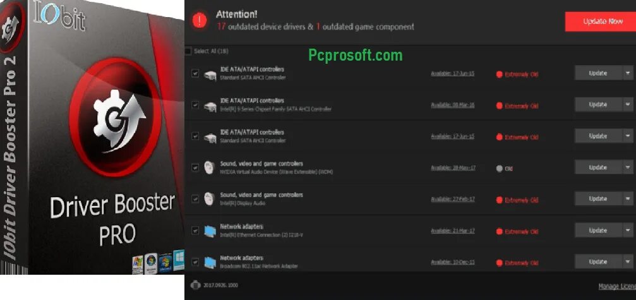Uncheck the Intel 9 Series Chipset SATA controller checkbox
636x300 pixels.
195,105
